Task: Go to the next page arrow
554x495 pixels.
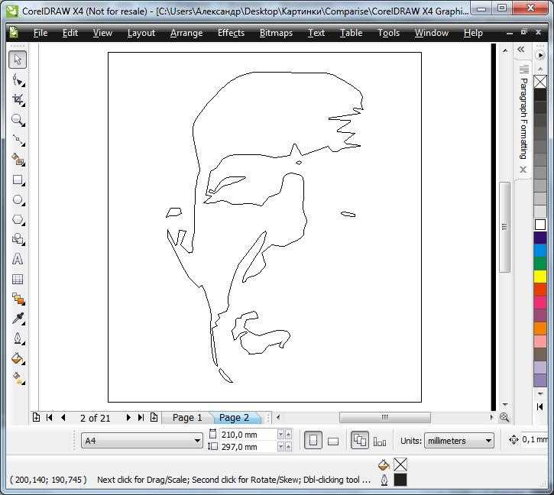Action: pyautogui.click(x=128, y=418)
